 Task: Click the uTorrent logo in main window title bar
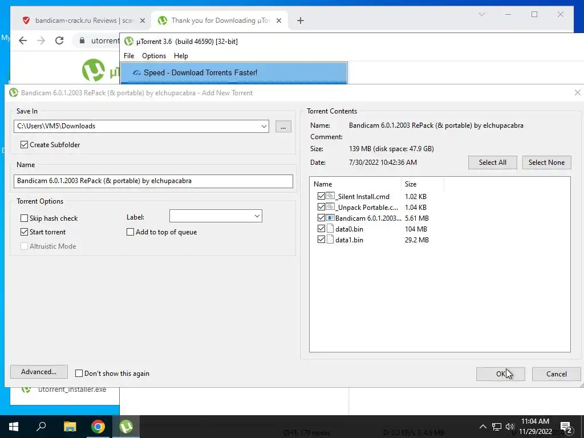[x=128, y=41]
